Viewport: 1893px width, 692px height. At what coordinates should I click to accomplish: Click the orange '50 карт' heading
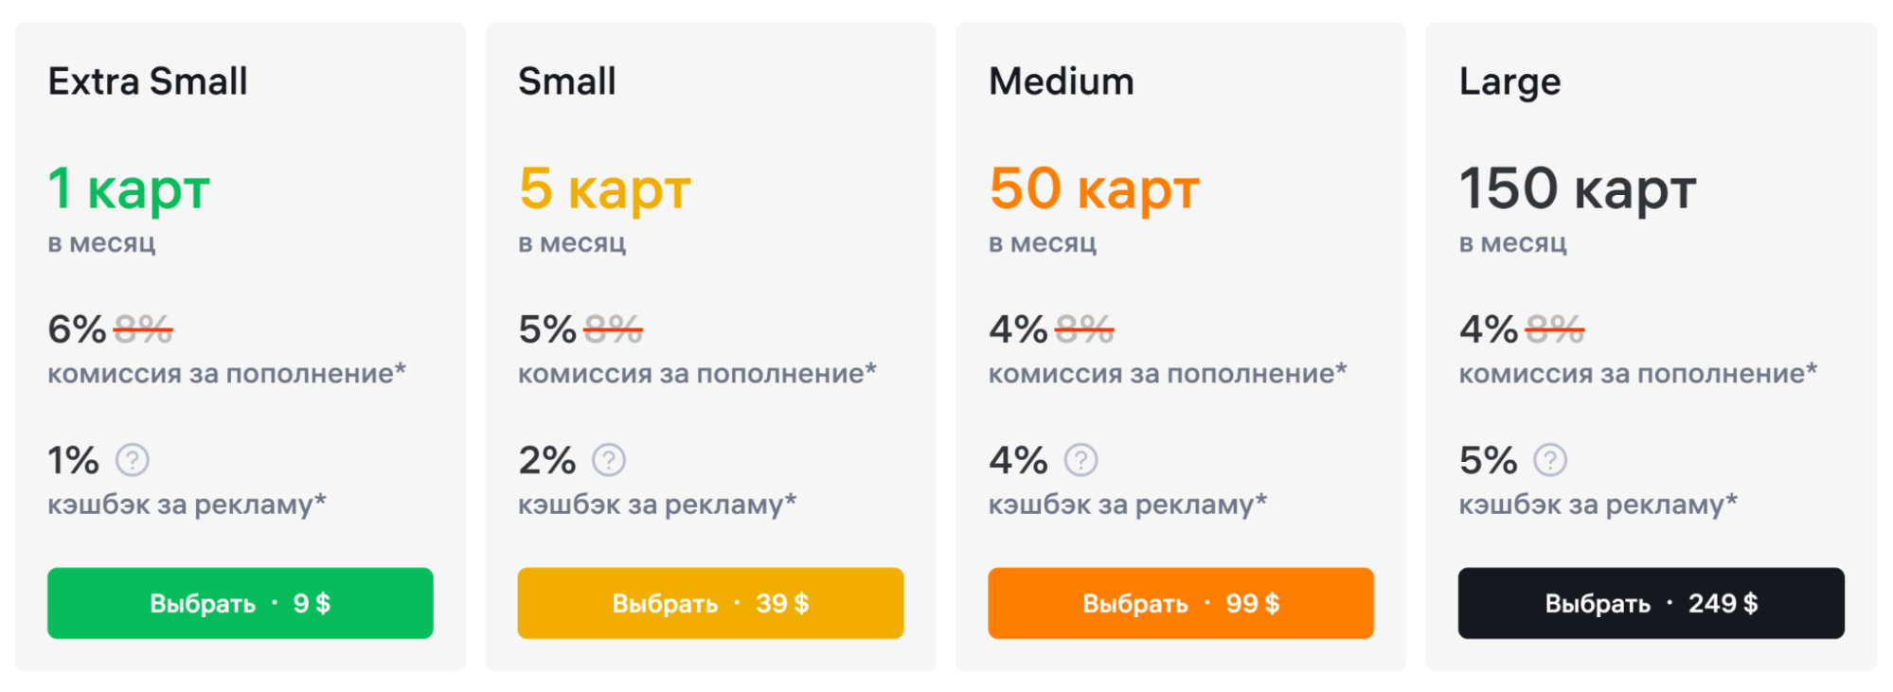[x=1095, y=189]
